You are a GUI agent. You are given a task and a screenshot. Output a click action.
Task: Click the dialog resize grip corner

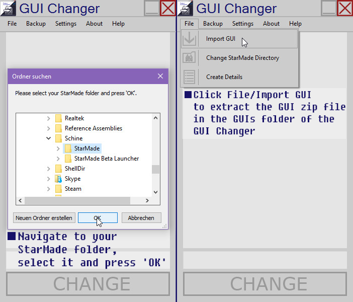165,226
